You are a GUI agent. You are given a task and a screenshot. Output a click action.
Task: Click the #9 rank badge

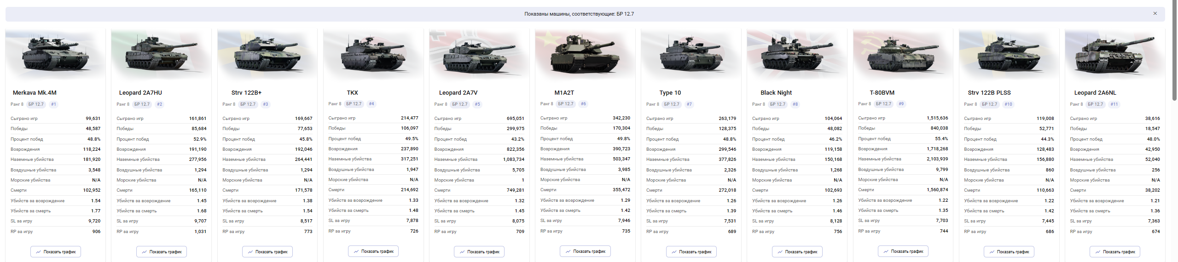901,104
